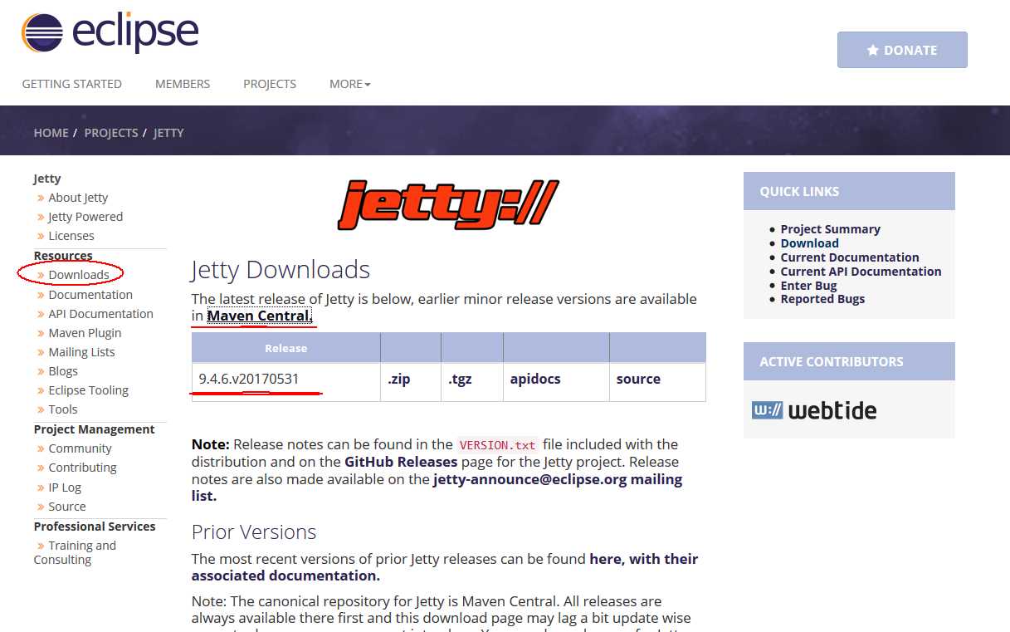Screen dimensions: 1010x632
Task: Open the GitHub Releases link
Action: (401, 462)
